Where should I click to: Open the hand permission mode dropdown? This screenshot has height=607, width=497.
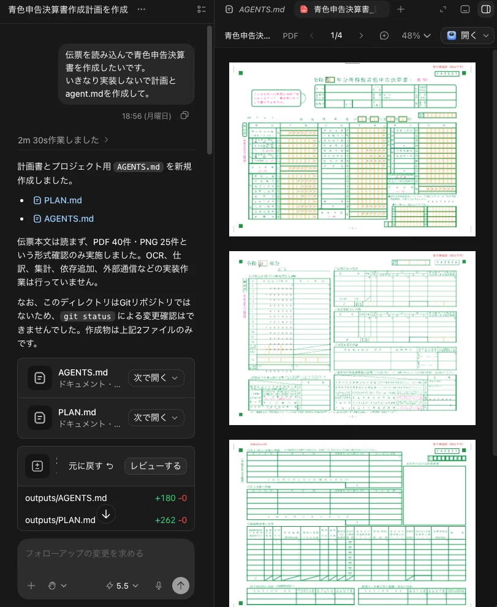58,586
